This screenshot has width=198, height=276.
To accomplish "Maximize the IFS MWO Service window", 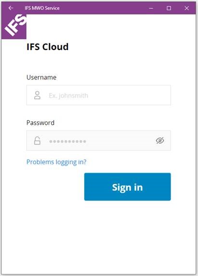I will point(169,8).
